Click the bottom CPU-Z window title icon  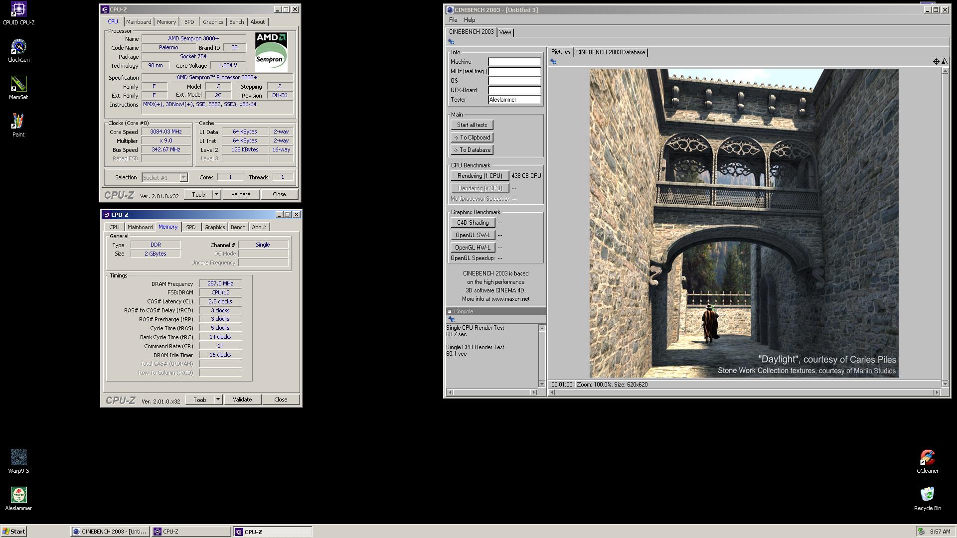(x=106, y=215)
